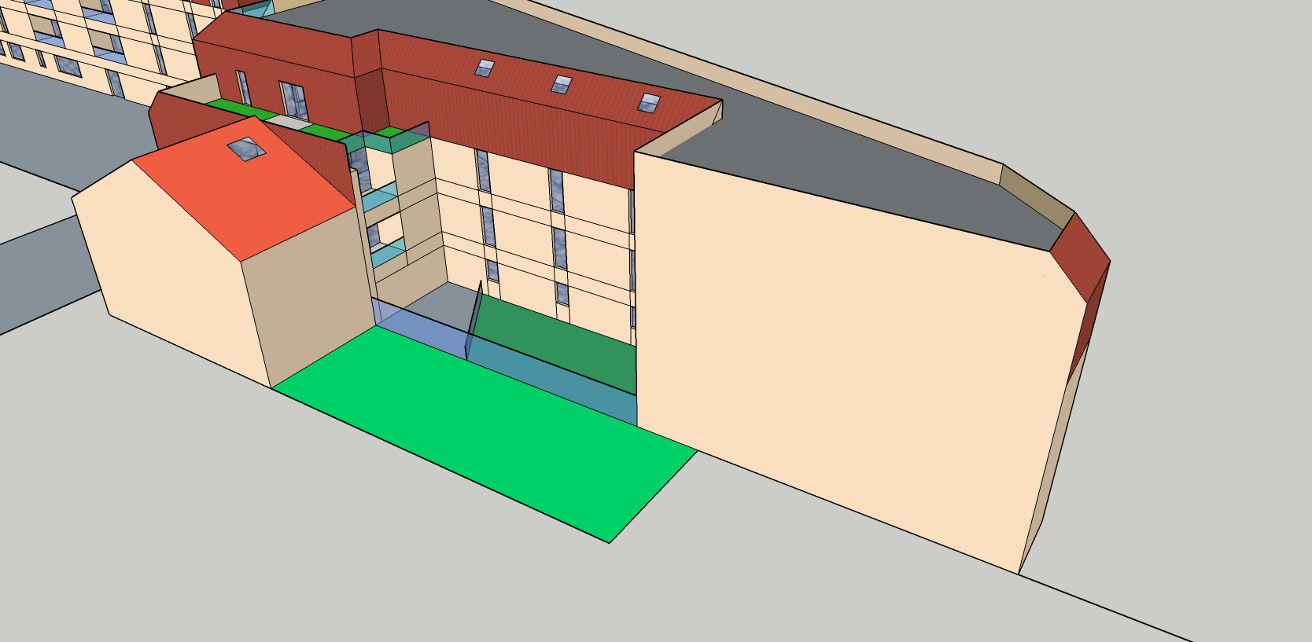The image size is (1312, 642).
Task: Select the middle skylight on the long red roof
Action: 561,84
